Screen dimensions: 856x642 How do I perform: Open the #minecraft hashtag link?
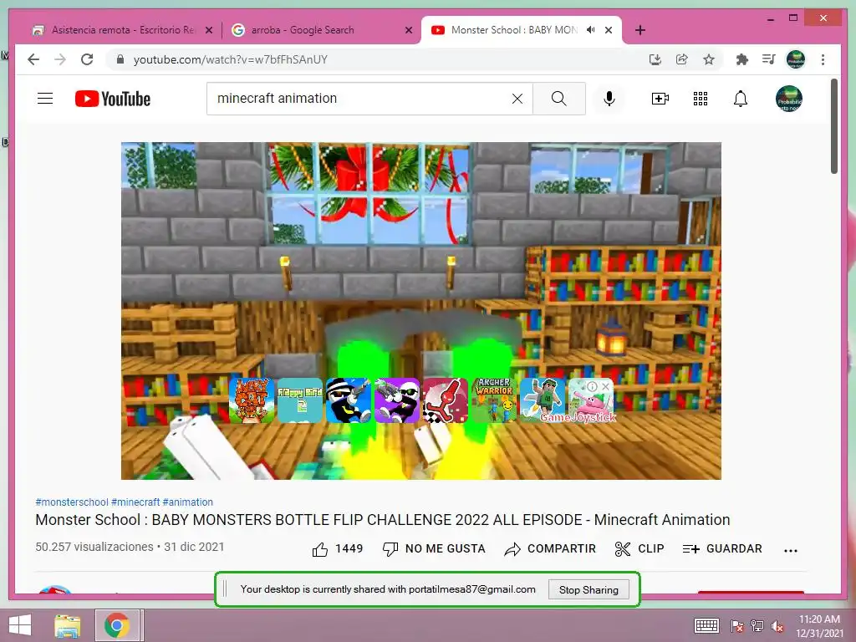click(x=135, y=502)
